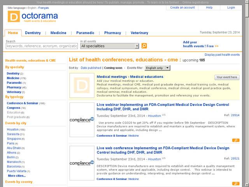Open the Pharmacy tab
The height and width of the screenshot is (187, 249).
point(112,33)
